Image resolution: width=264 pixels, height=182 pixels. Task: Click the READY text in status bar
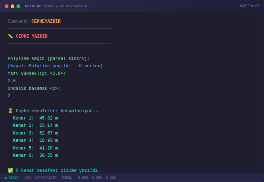(14, 178)
